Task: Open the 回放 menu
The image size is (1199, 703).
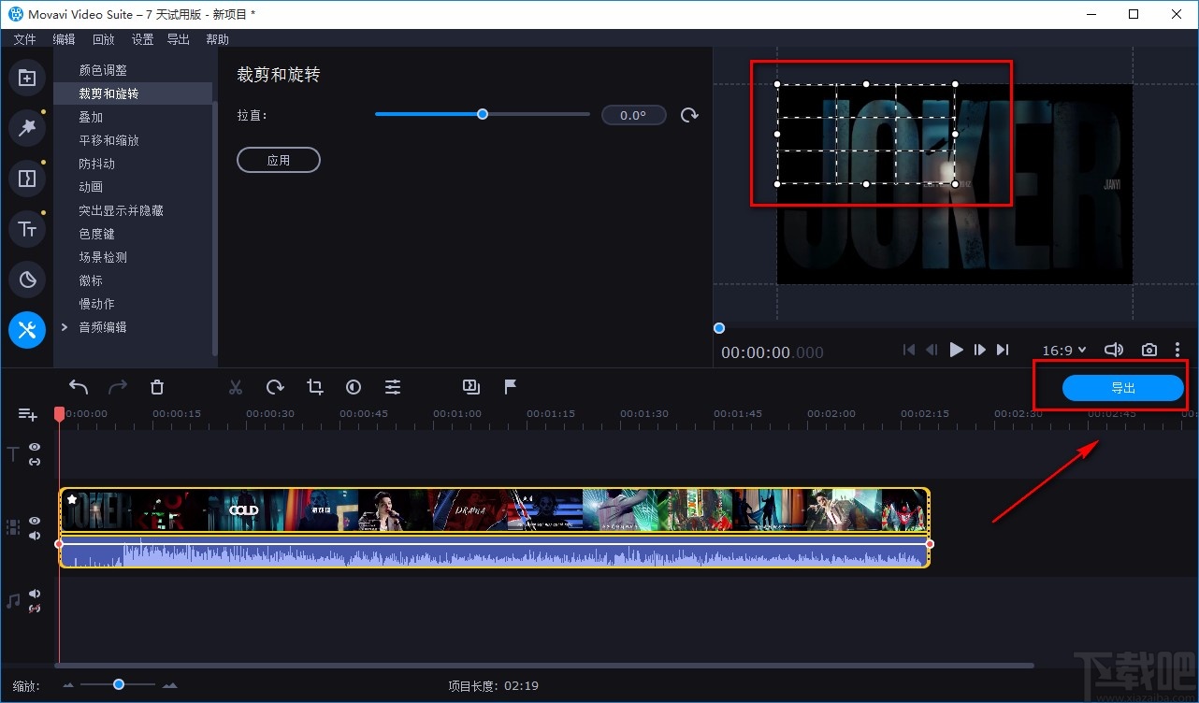Action: click(103, 39)
